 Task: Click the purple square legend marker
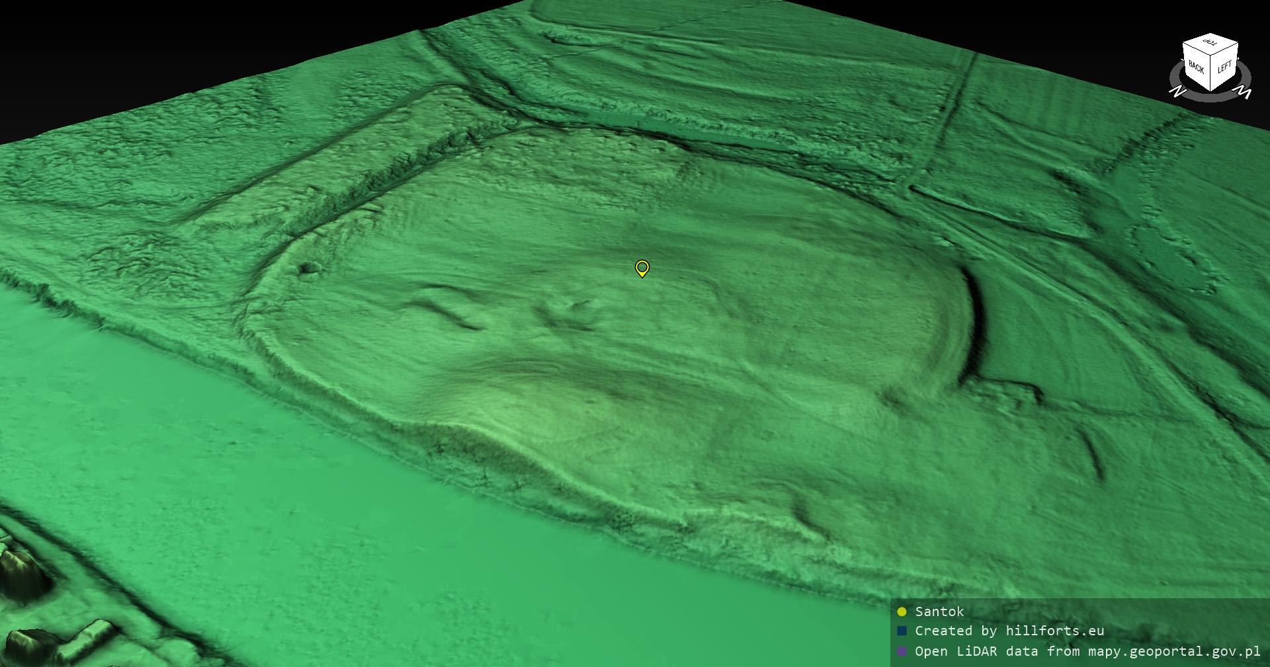coord(902,651)
